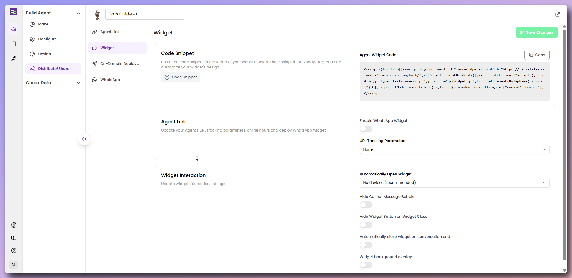Click the On-Domain Deploy paper plane icon
This screenshot has width=572, height=278.
click(x=94, y=64)
